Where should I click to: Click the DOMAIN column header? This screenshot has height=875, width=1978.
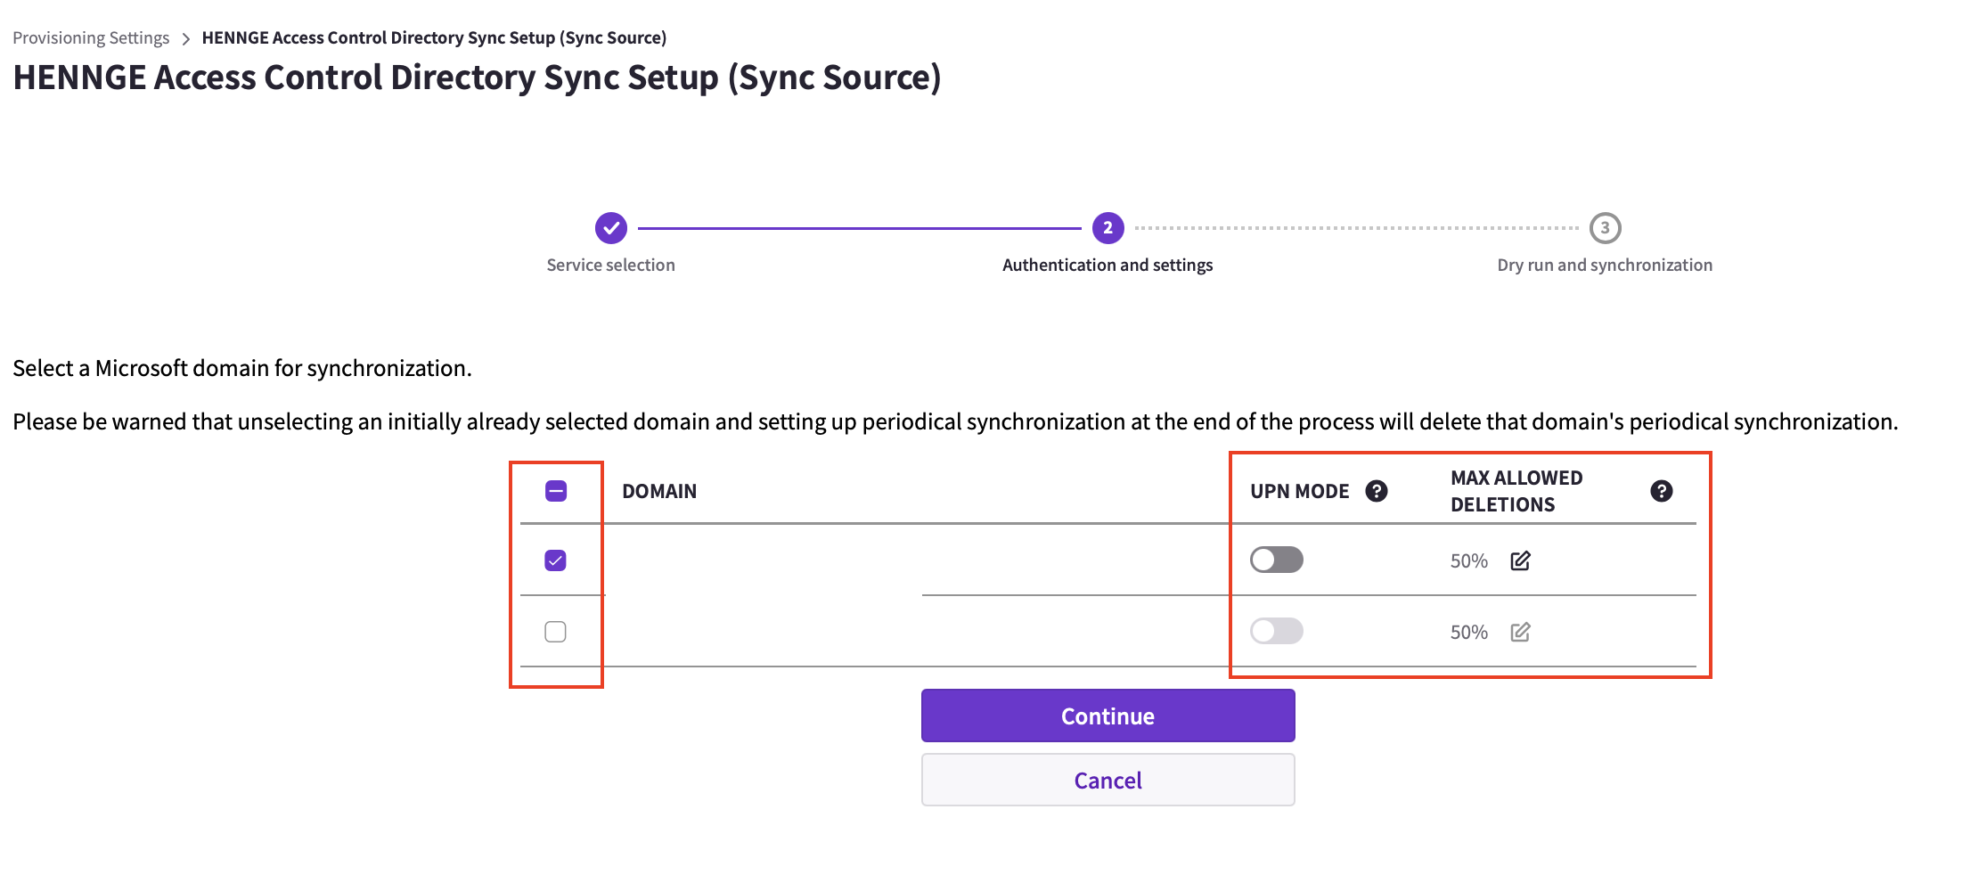tap(659, 491)
